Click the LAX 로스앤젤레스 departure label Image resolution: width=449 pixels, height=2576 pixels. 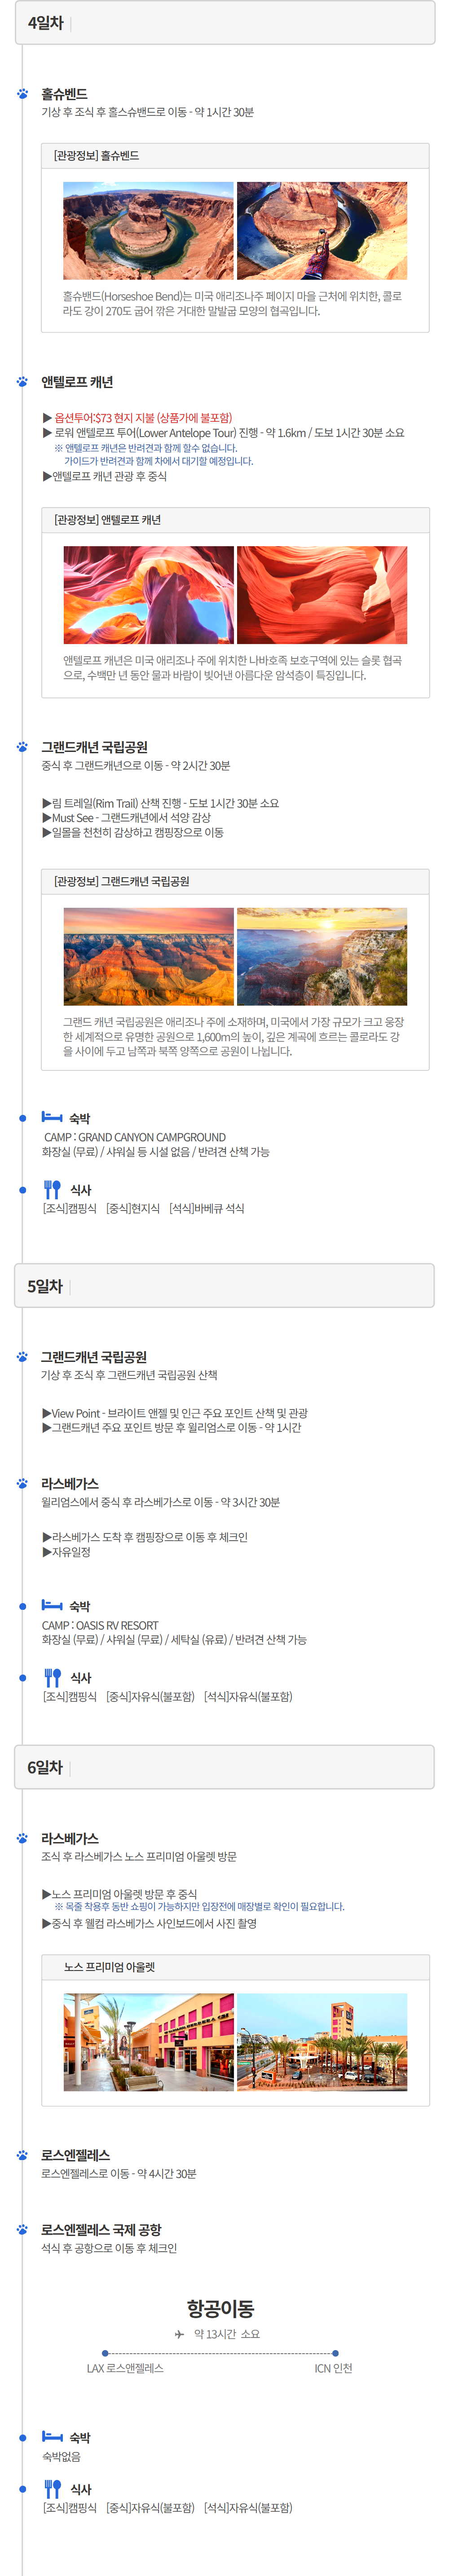[x=125, y=2369]
